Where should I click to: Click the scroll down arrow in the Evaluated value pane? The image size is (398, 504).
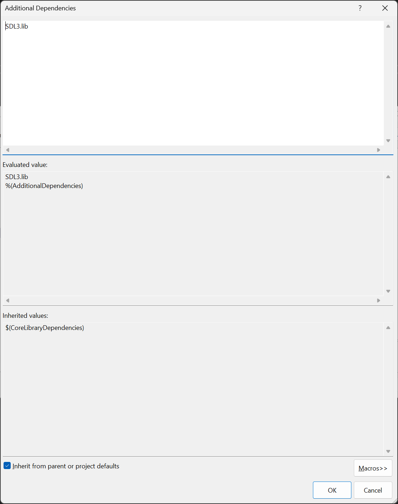click(388, 291)
